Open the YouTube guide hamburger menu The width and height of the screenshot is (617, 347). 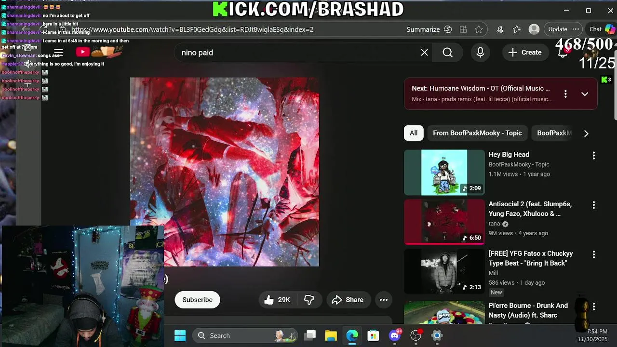pyautogui.click(x=58, y=52)
